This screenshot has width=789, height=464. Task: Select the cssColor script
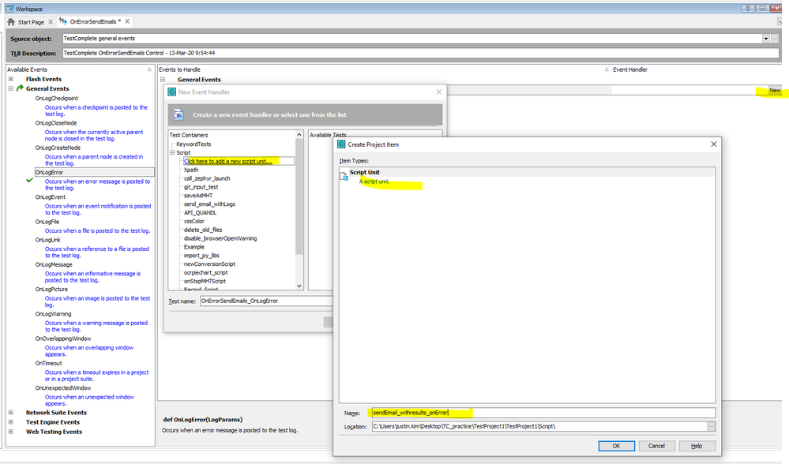click(193, 221)
